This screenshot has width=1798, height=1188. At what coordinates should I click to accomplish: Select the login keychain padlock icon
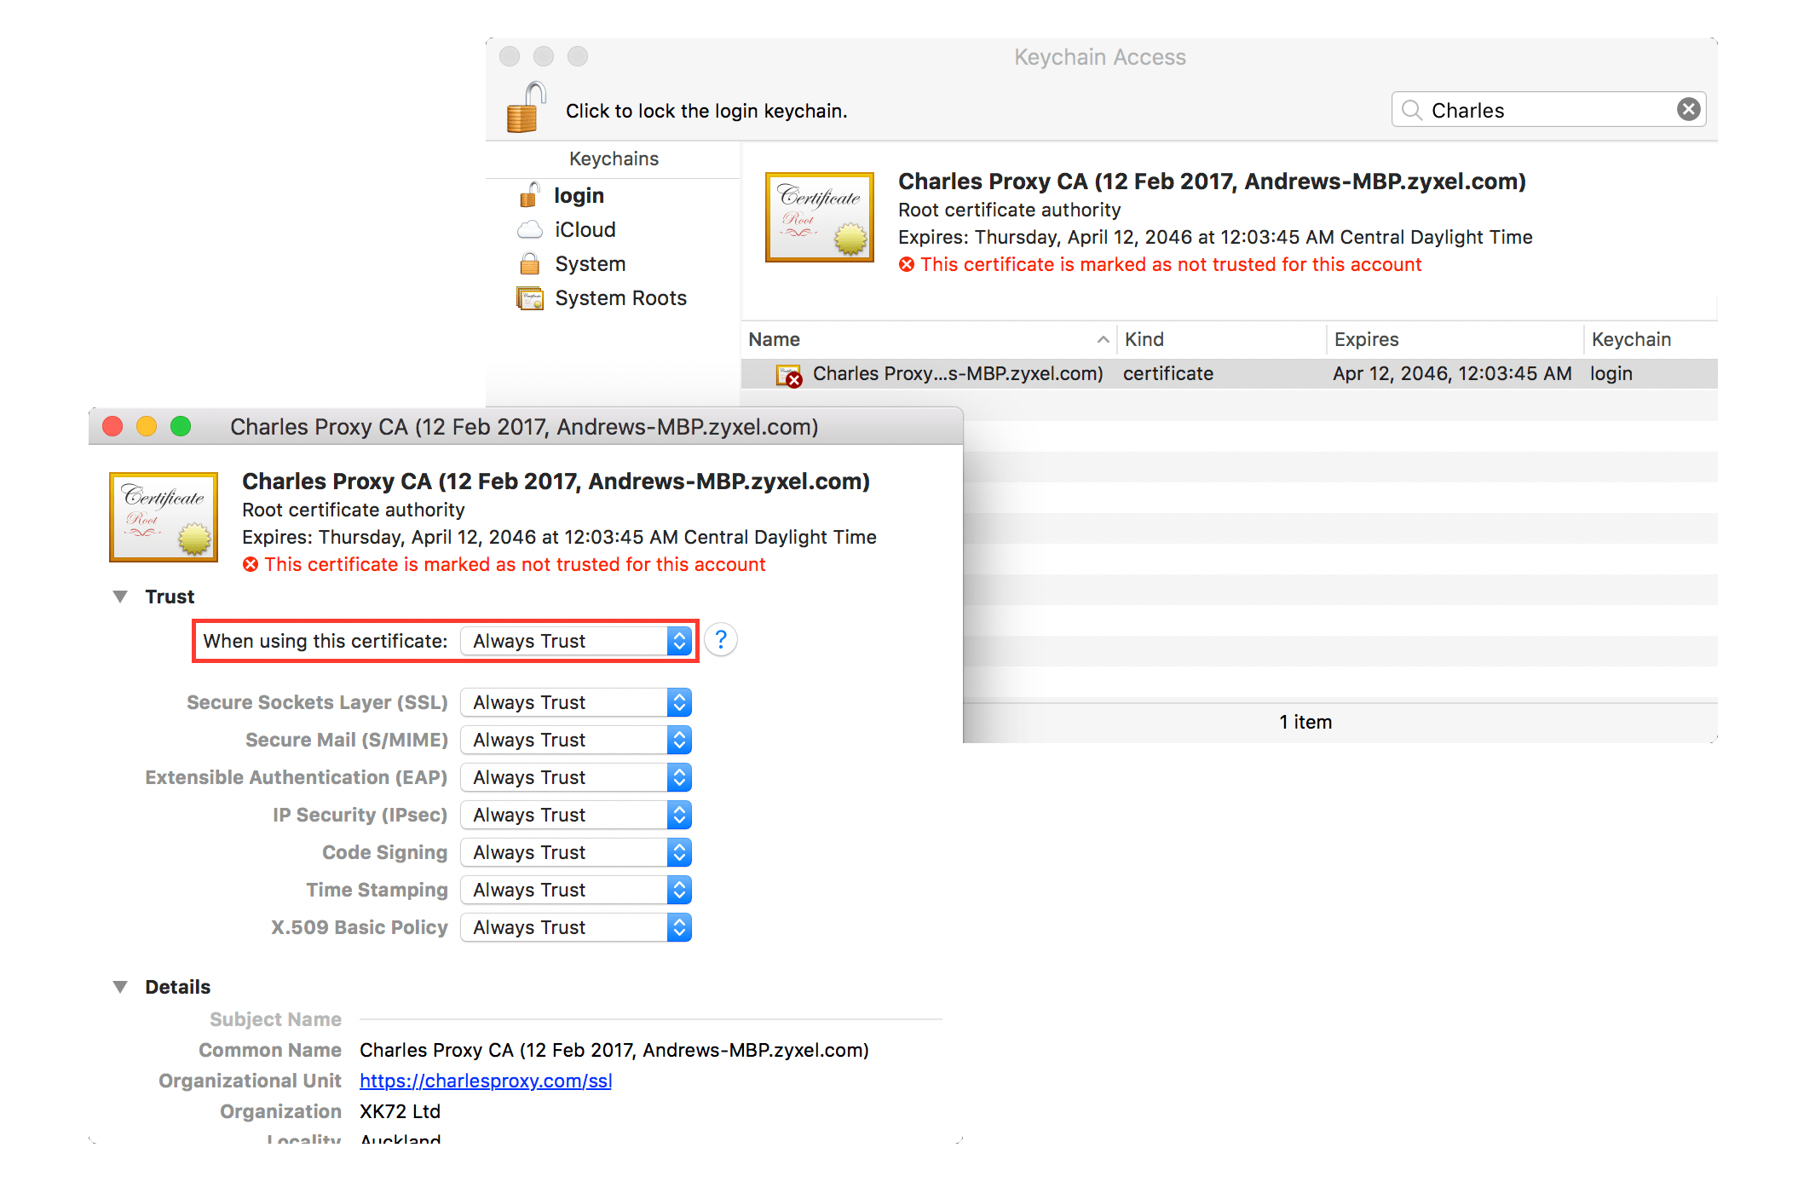[x=529, y=195]
